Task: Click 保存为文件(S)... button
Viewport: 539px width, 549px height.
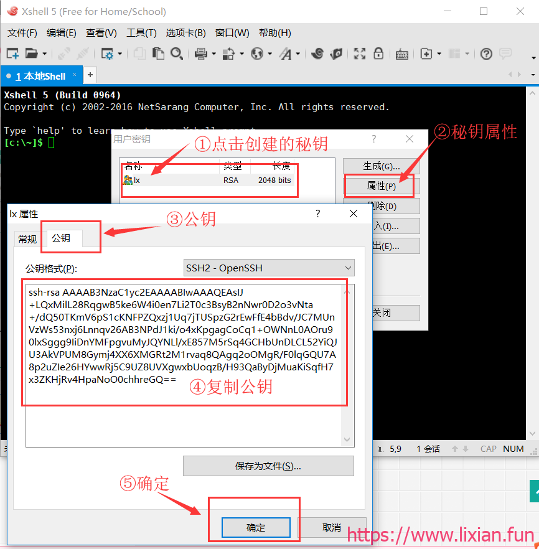Action: [268, 466]
